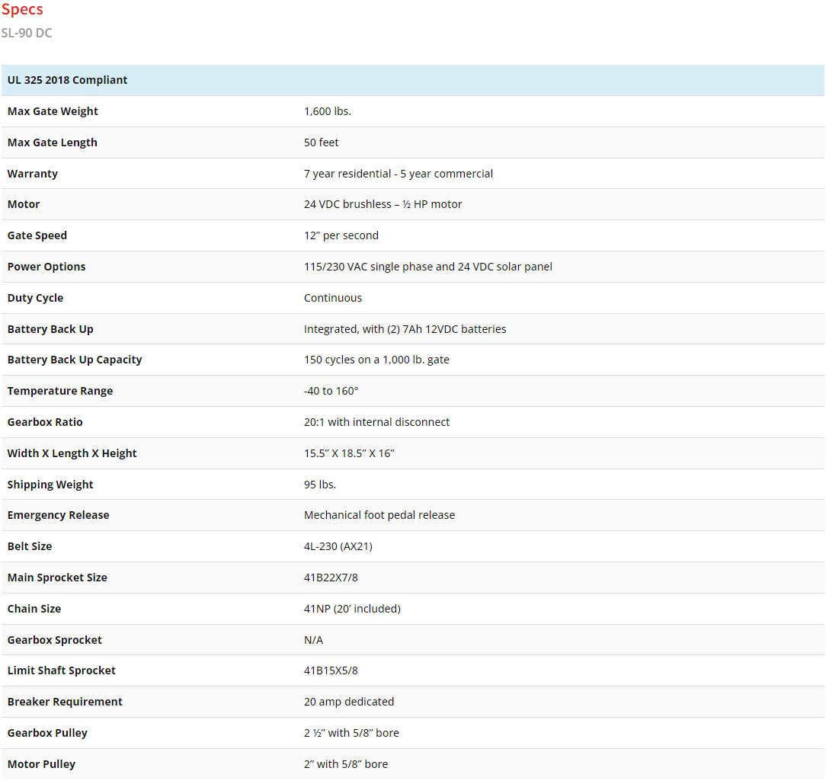Click '24 VDC brushless – ½ HP motor'
The height and width of the screenshot is (784, 826).
[383, 204]
